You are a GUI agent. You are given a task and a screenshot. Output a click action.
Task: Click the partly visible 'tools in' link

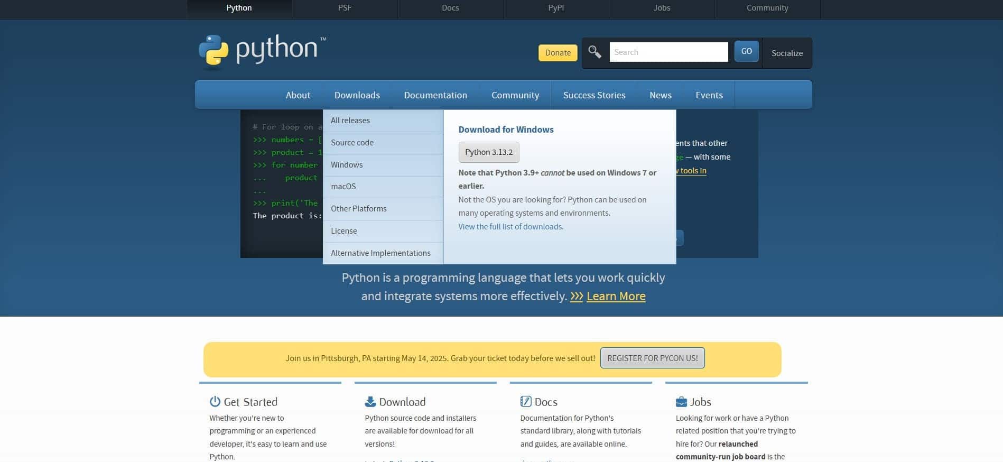[x=691, y=171]
